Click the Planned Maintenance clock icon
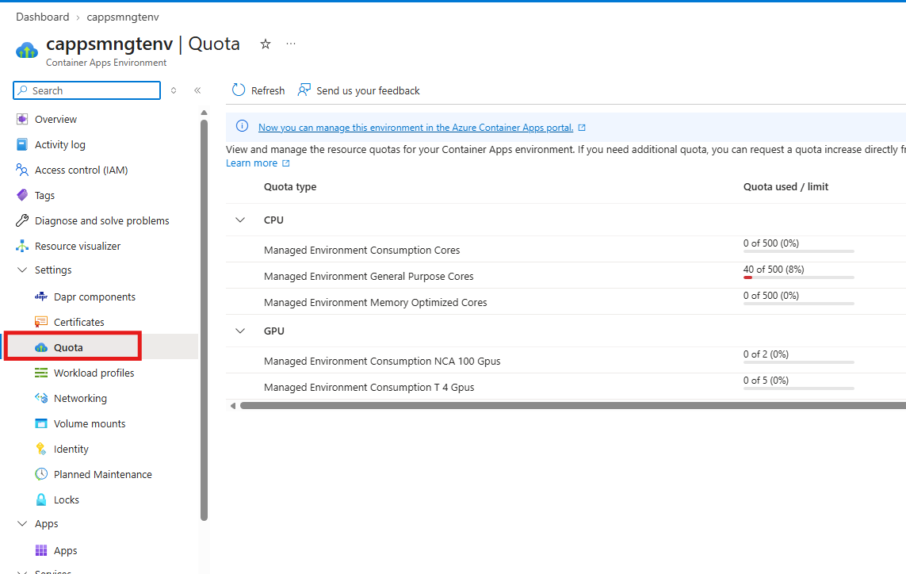Viewport: 906px width, 574px height. [41, 474]
